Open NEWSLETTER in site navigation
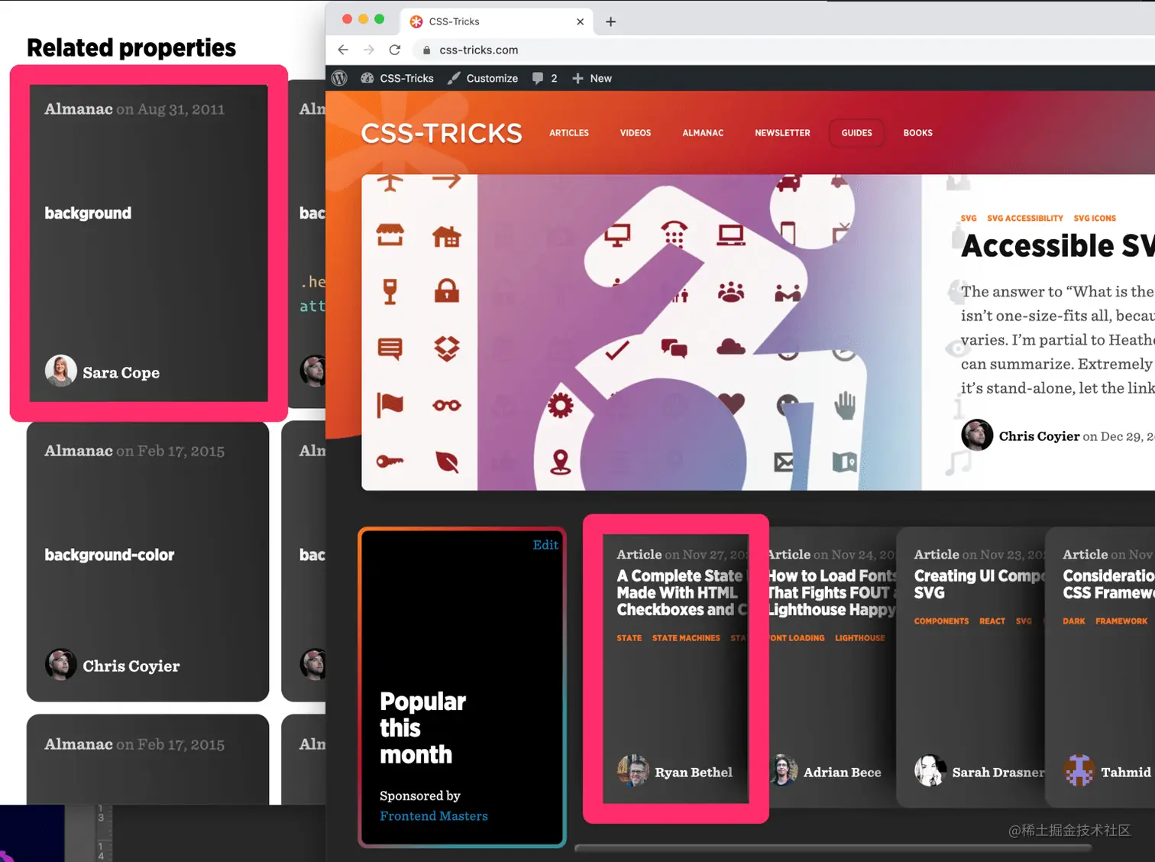The height and width of the screenshot is (862, 1155). (782, 133)
